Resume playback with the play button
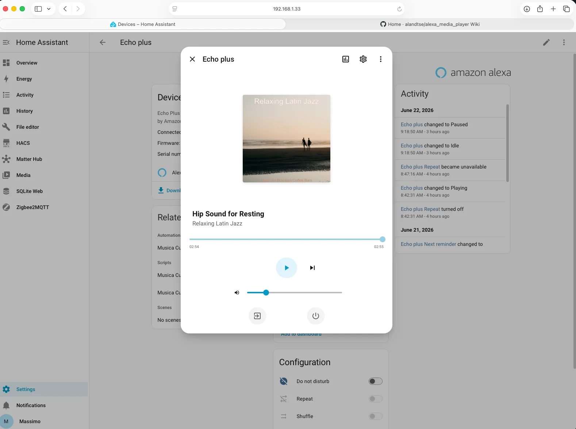Image resolution: width=576 pixels, height=429 pixels. pyautogui.click(x=287, y=268)
